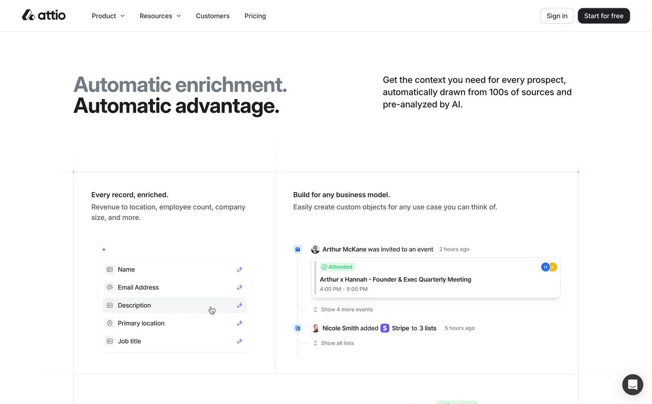Toggle the AI enrichment sparkle on Description
The width and height of the screenshot is (652, 404).
[239, 305]
